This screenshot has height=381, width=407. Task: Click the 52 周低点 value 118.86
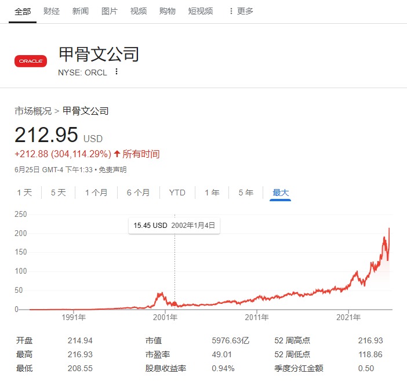click(370, 354)
